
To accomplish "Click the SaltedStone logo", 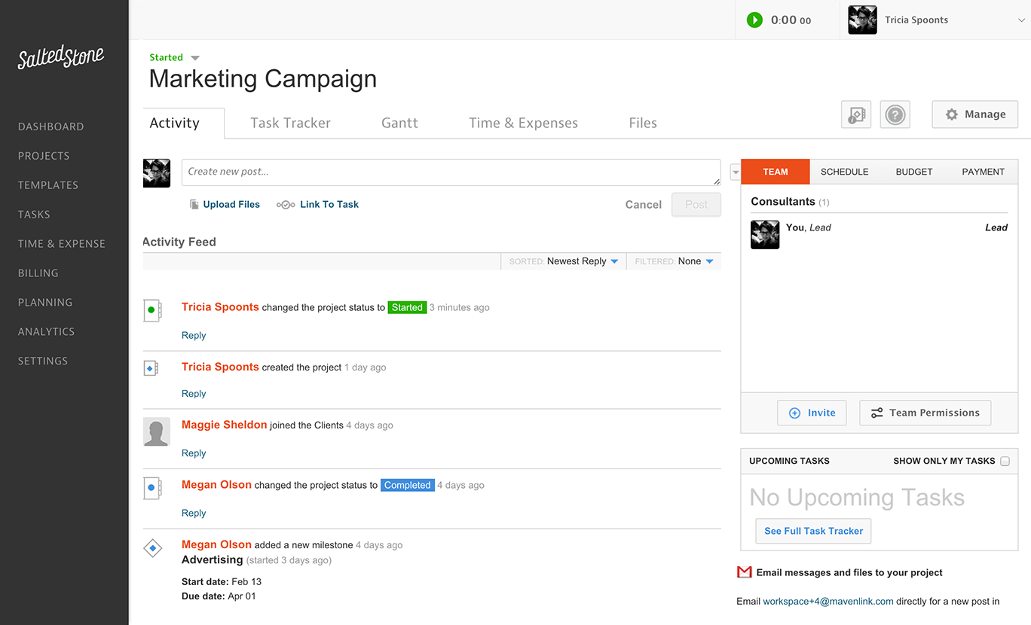I will click(61, 58).
